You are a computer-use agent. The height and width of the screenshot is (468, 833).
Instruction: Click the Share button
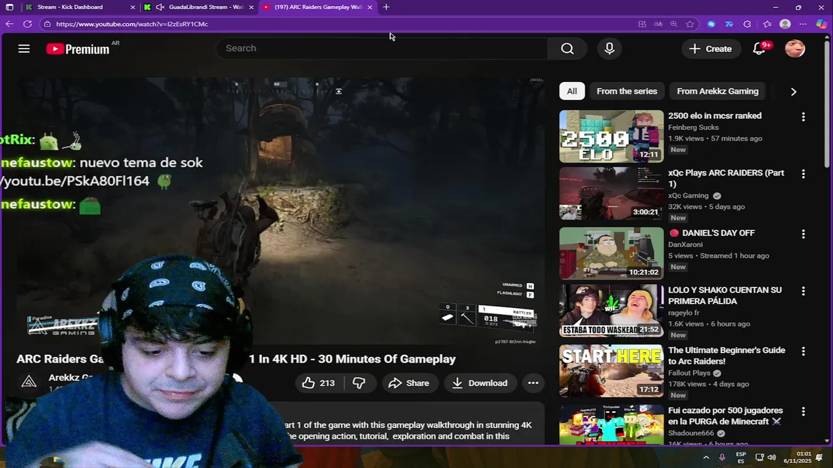tap(409, 383)
